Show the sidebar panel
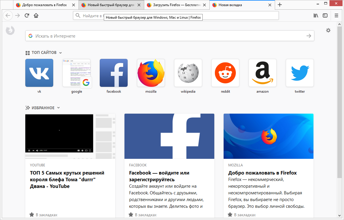The width and height of the screenshot is (344, 220). coord(325,15)
